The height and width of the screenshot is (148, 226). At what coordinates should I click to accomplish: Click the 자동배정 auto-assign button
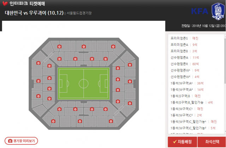point(182,142)
